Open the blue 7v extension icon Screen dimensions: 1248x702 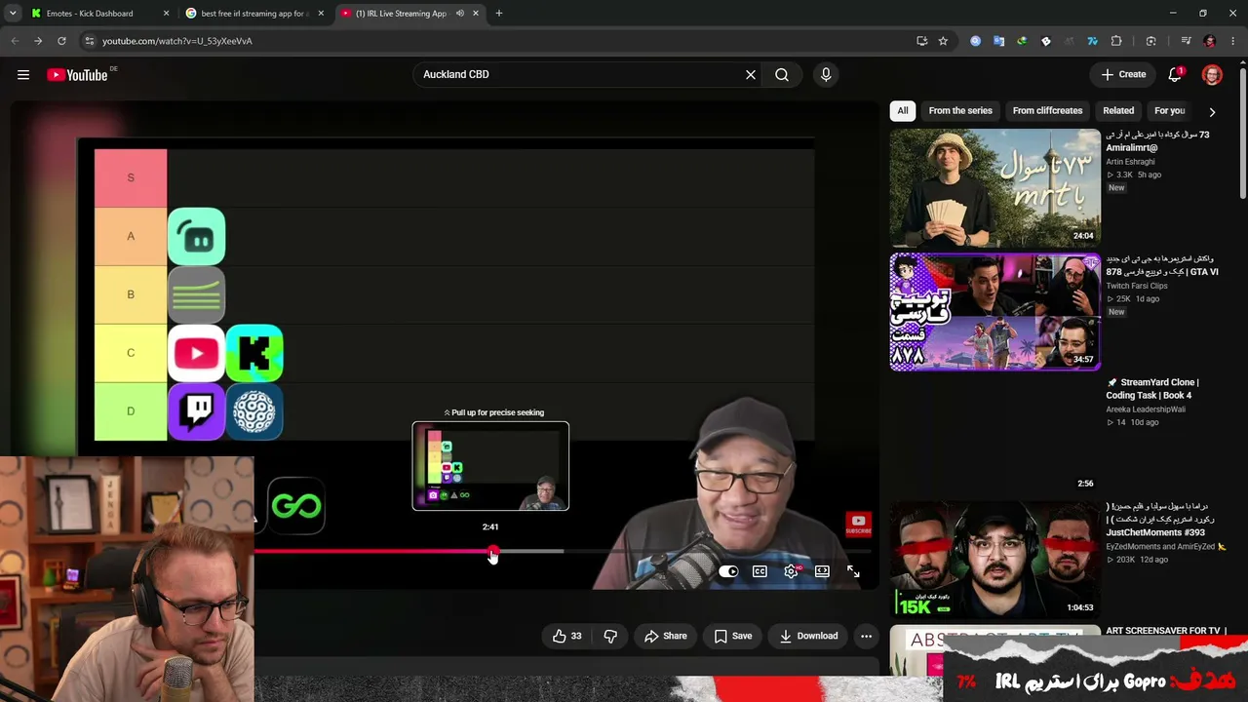(1092, 41)
